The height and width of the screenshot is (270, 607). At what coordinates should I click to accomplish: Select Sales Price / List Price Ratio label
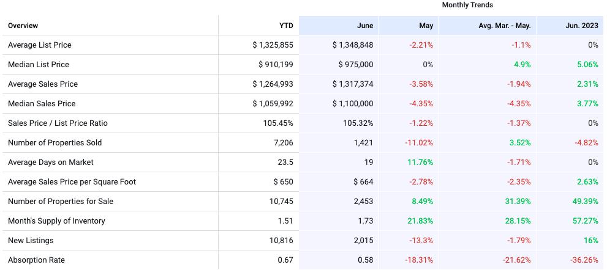(58, 123)
